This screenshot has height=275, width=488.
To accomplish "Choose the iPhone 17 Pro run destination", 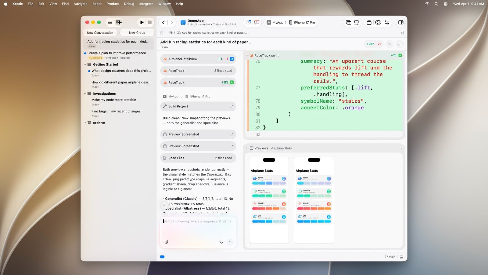I will click(x=302, y=22).
